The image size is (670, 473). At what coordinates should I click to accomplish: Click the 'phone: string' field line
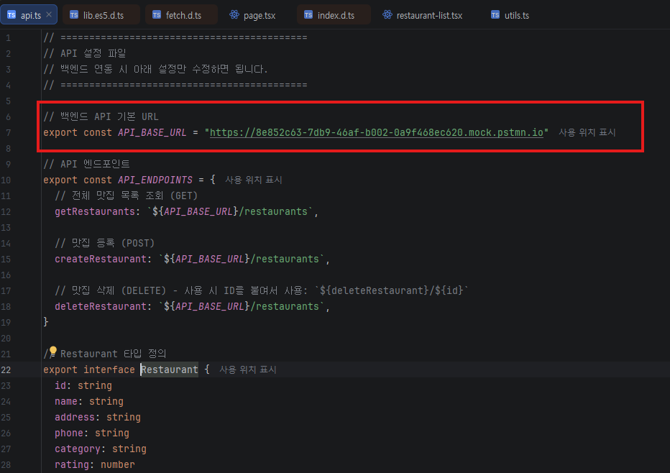[92, 433]
